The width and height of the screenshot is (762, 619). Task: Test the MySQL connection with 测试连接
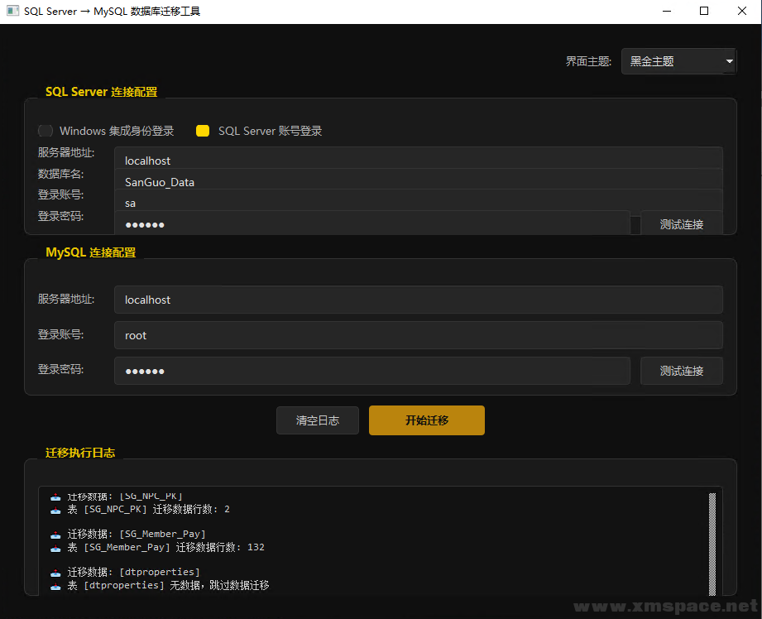[x=681, y=371]
